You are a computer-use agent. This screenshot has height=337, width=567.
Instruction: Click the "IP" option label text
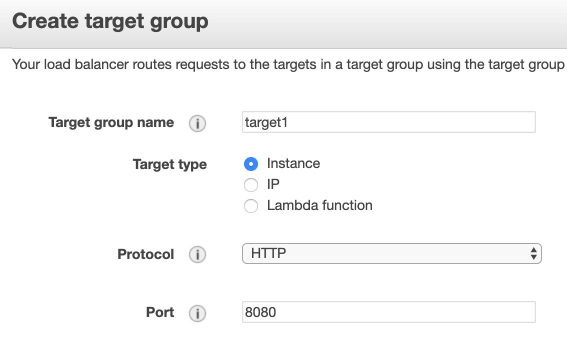[x=273, y=184]
